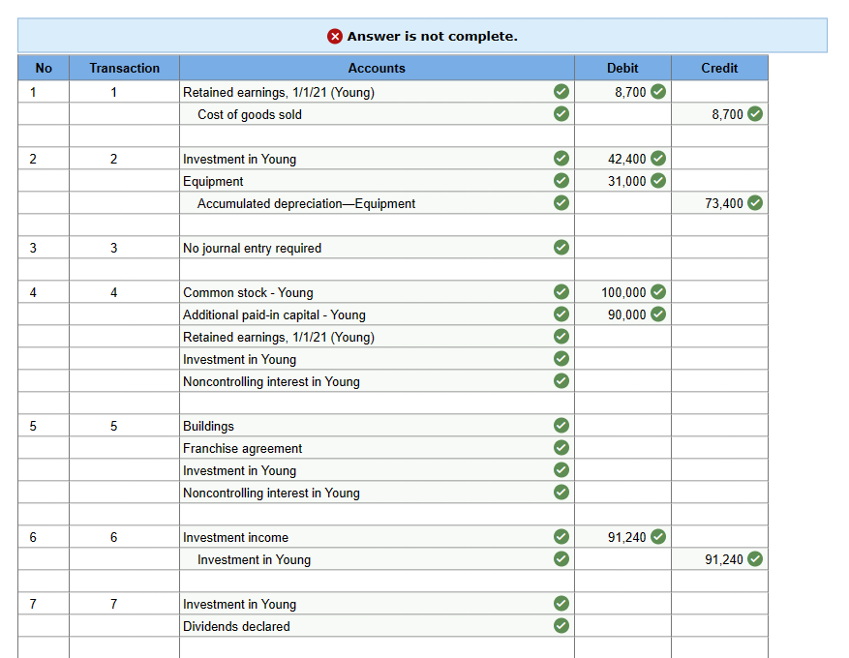Click the green check beside the 8,700 debit value
Viewport: 849px width, 658px height.
[658, 92]
